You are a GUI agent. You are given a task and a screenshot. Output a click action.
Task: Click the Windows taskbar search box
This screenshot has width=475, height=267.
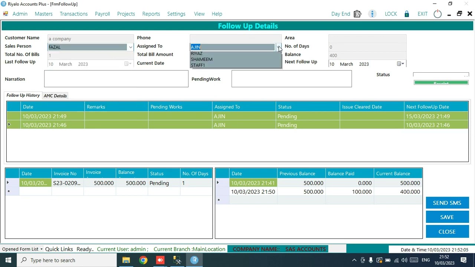(x=66, y=260)
